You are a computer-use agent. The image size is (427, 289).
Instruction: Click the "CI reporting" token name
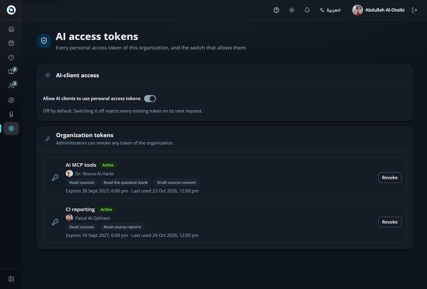pyautogui.click(x=80, y=209)
